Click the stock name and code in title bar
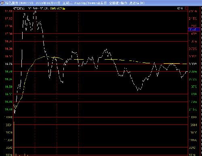Image resolution: width=202 pixels, height=156 pixels. (19, 3)
